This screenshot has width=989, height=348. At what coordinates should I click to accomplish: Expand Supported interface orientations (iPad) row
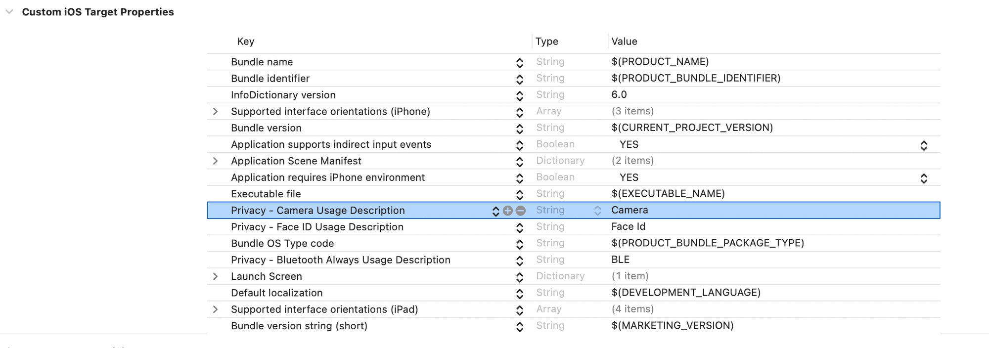[215, 309]
